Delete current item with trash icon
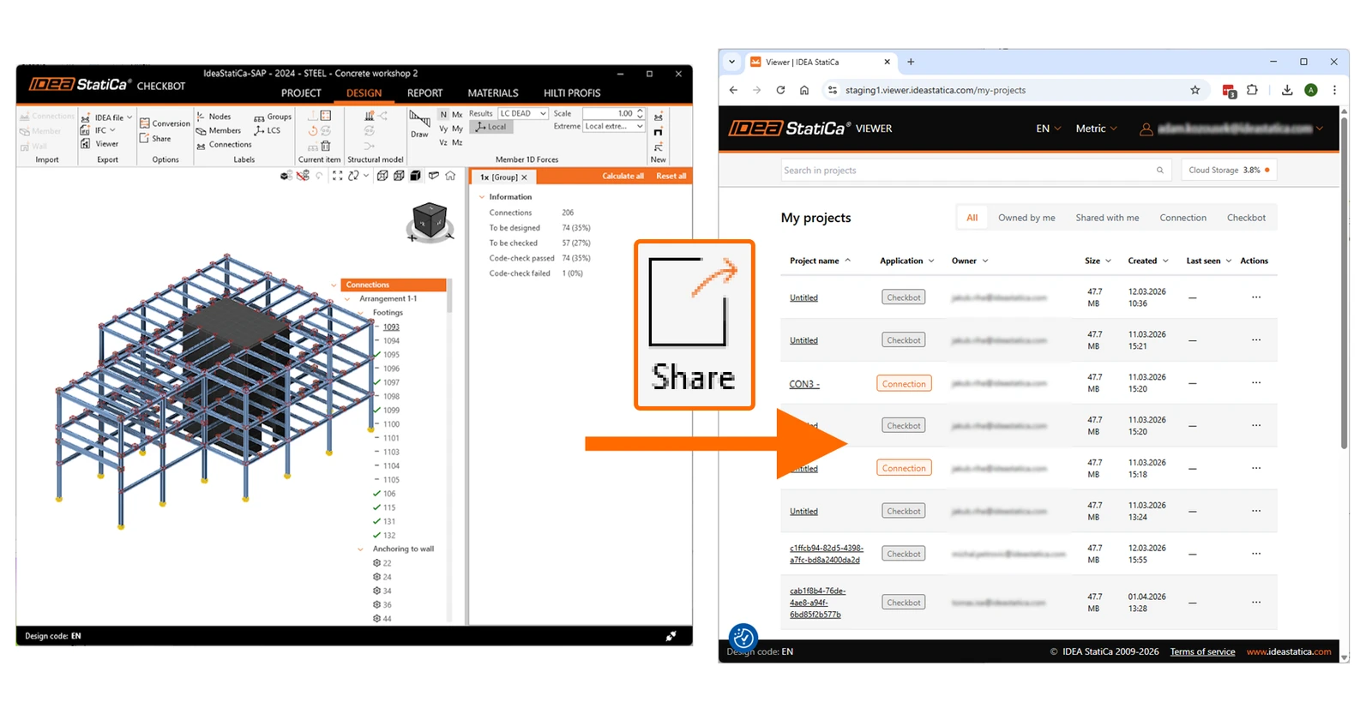This screenshot has height=714, width=1372. pyautogui.click(x=326, y=146)
